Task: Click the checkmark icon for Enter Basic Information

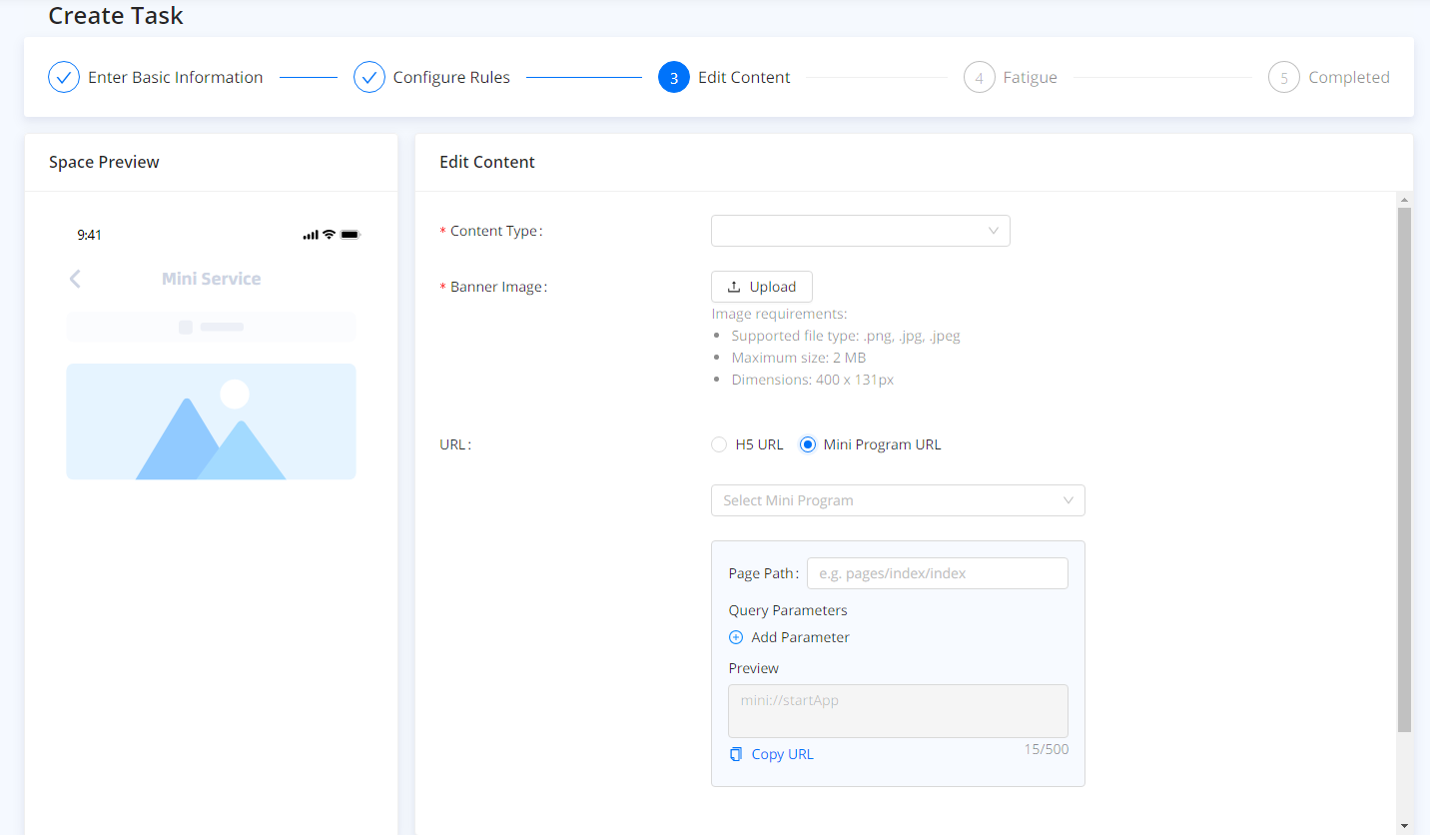Action: tap(64, 77)
